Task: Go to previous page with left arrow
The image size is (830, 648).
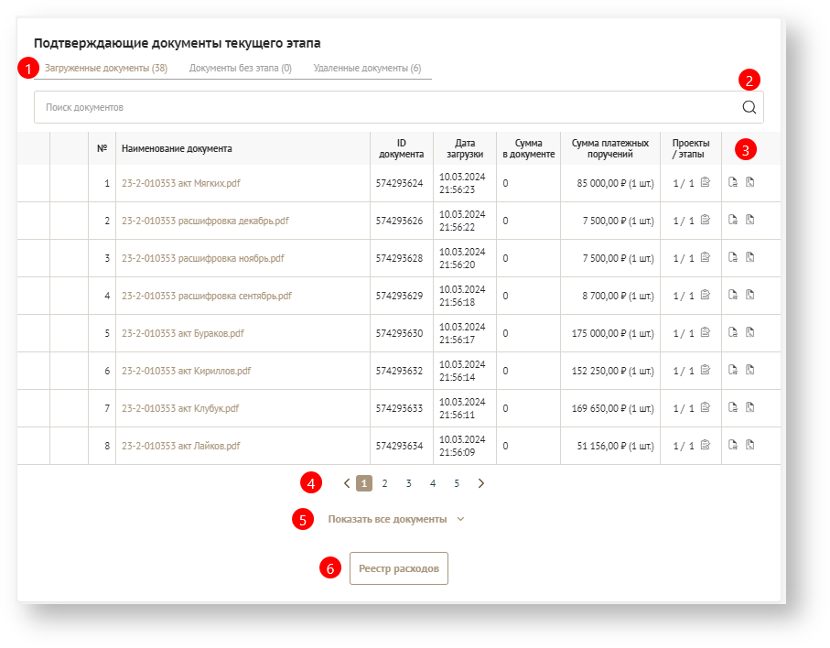Action: click(x=346, y=483)
